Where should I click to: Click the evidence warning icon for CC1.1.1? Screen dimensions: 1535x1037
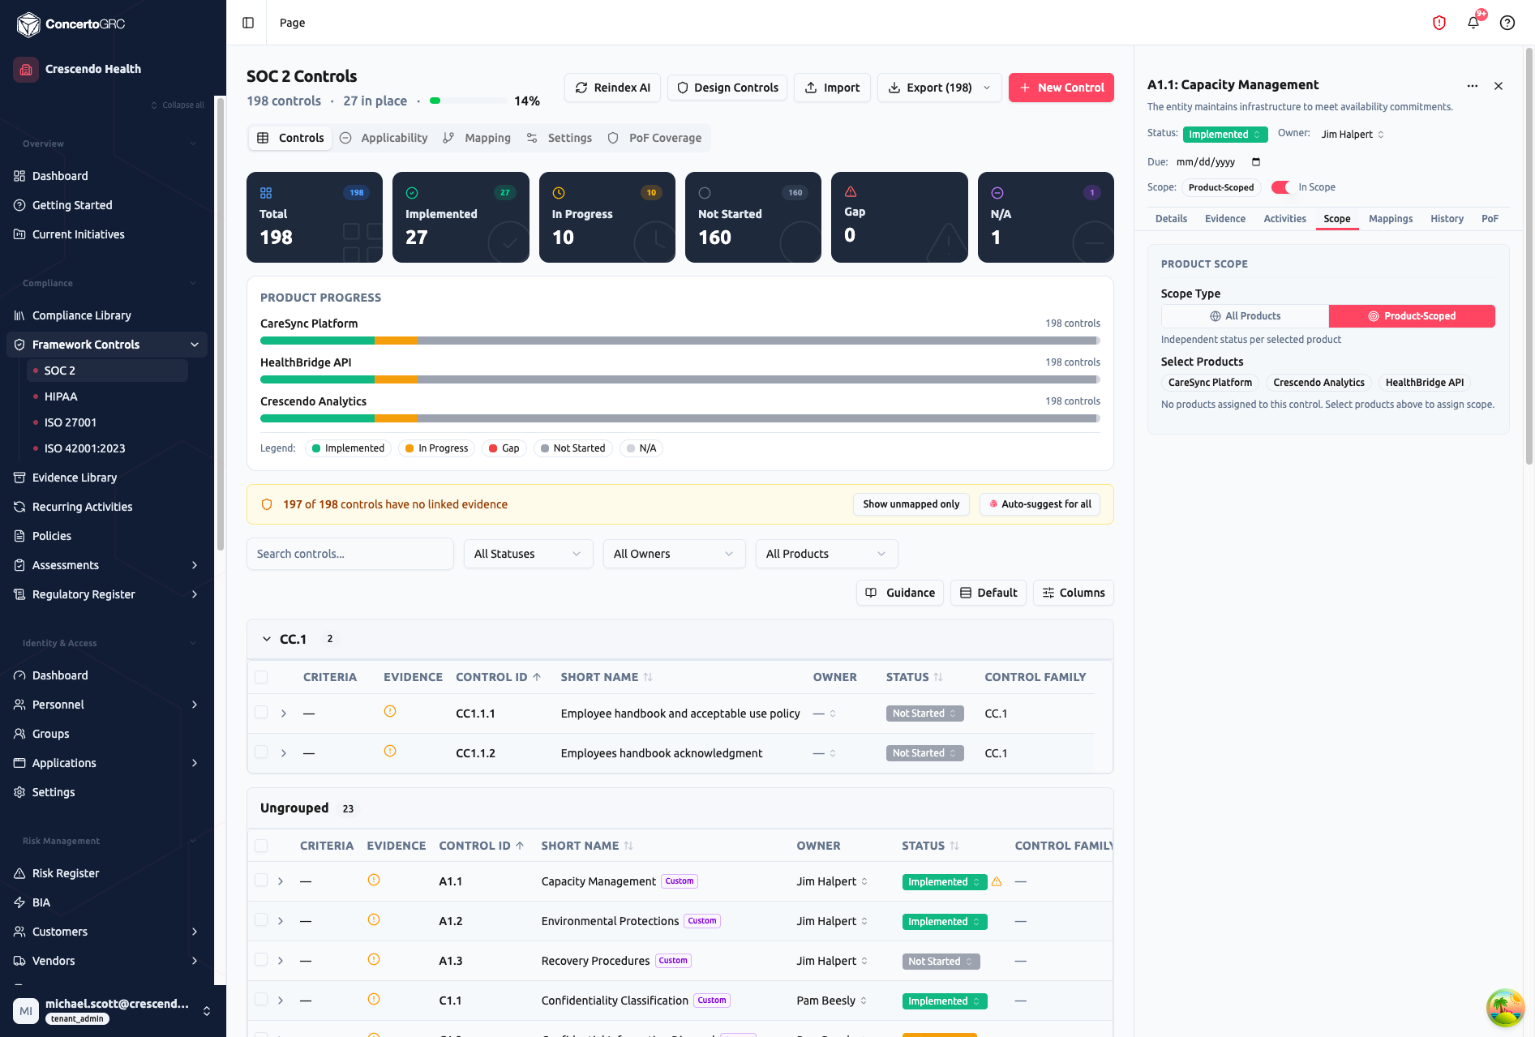(390, 712)
